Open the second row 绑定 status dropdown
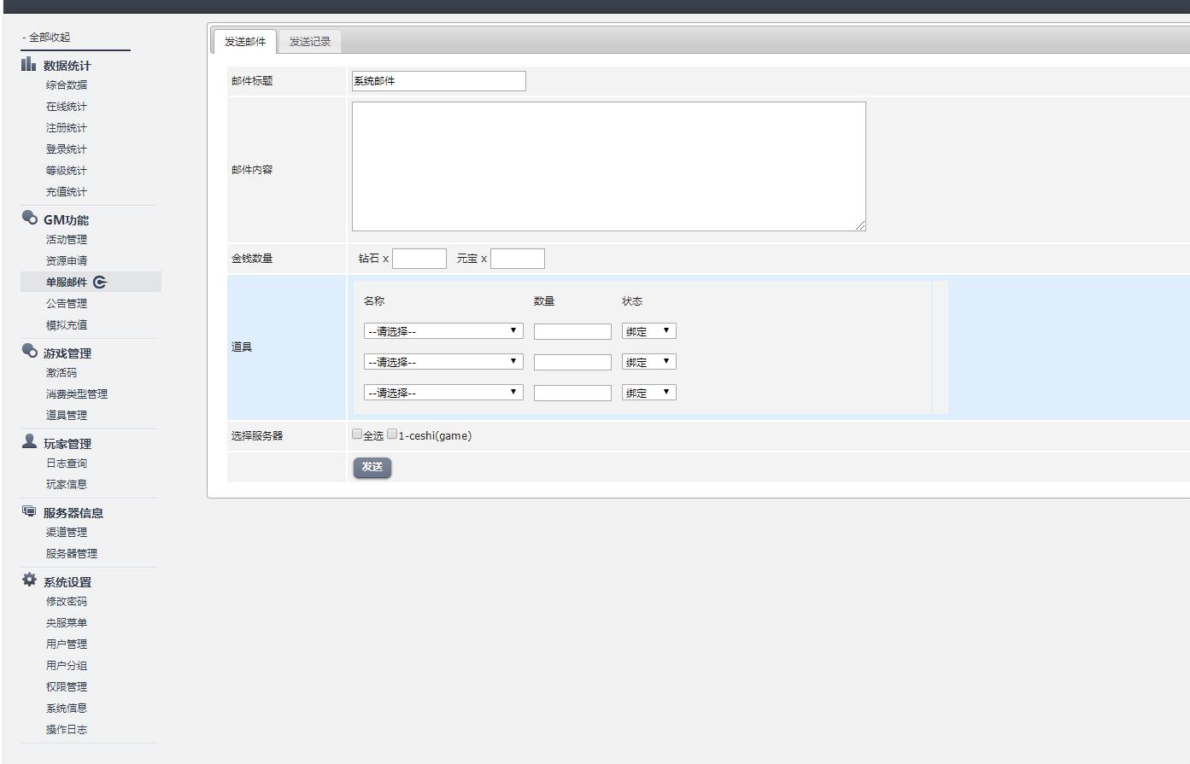 648,362
